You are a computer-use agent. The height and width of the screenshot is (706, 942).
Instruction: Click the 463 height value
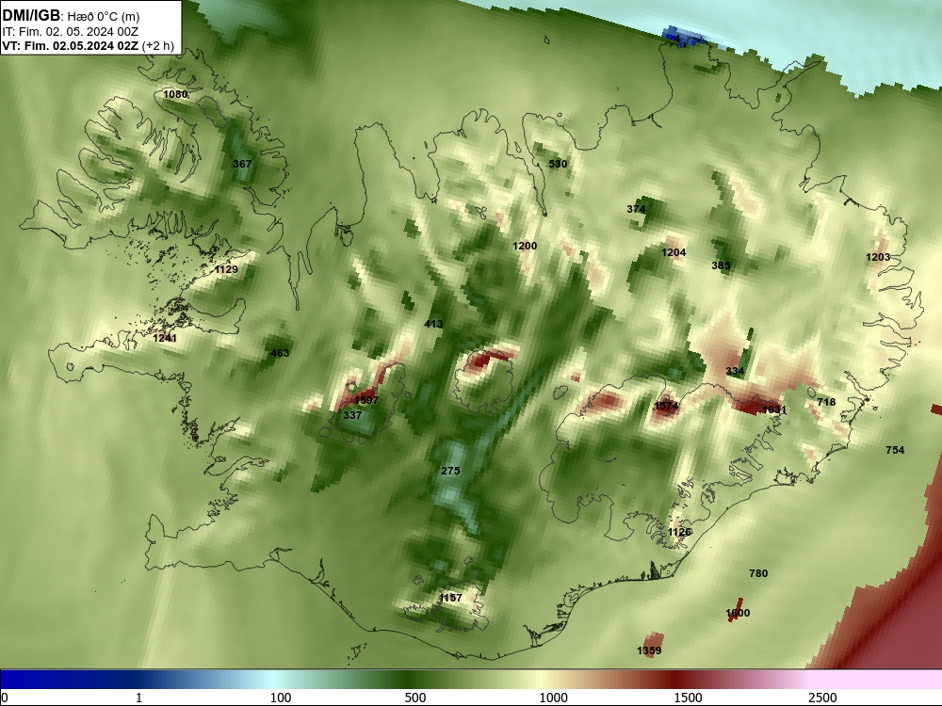pos(280,353)
